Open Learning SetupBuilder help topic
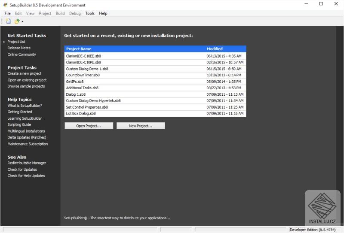This screenshot has width=344, height=233. pyautogui.click(x=25, y=118)
